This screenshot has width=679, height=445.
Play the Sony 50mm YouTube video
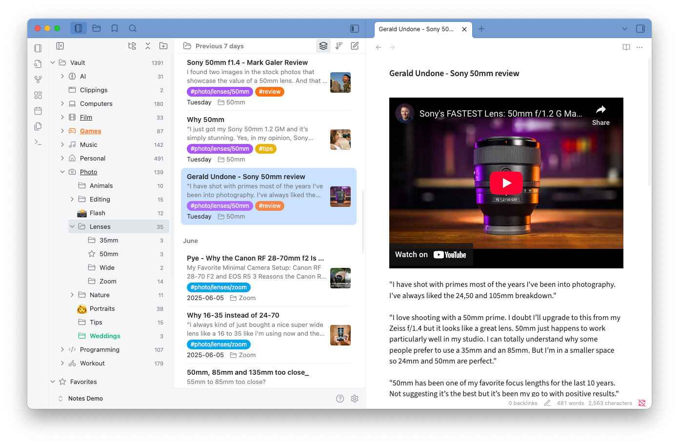pos(506,183)
